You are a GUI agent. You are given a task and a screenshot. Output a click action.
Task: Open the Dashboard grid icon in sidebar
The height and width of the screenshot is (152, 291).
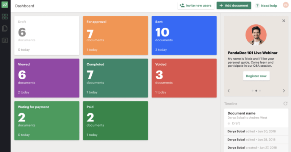pos(5,17)
